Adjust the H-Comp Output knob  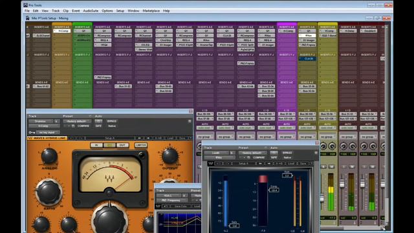[x=169, y=156]
